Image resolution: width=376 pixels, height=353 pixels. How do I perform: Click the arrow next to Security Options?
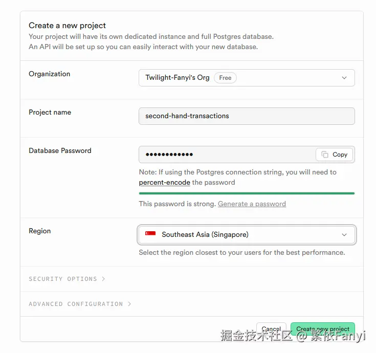(103, 279)
